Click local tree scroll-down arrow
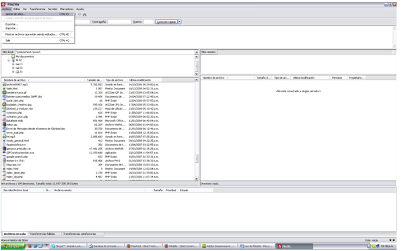The width and height of the screenshot is (404, 251). [x=197, y=74]
